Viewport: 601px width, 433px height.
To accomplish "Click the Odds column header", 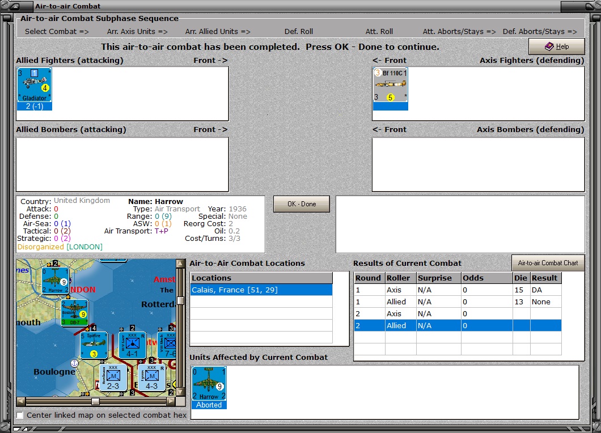I will click(x=487, y=278).
